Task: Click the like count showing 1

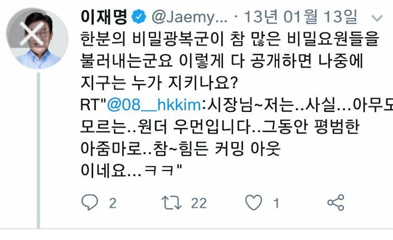Action: click(276, 203)
